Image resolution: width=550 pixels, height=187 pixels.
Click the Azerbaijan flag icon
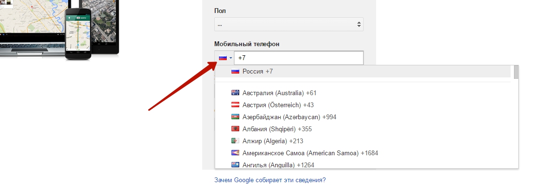[235, 117]
